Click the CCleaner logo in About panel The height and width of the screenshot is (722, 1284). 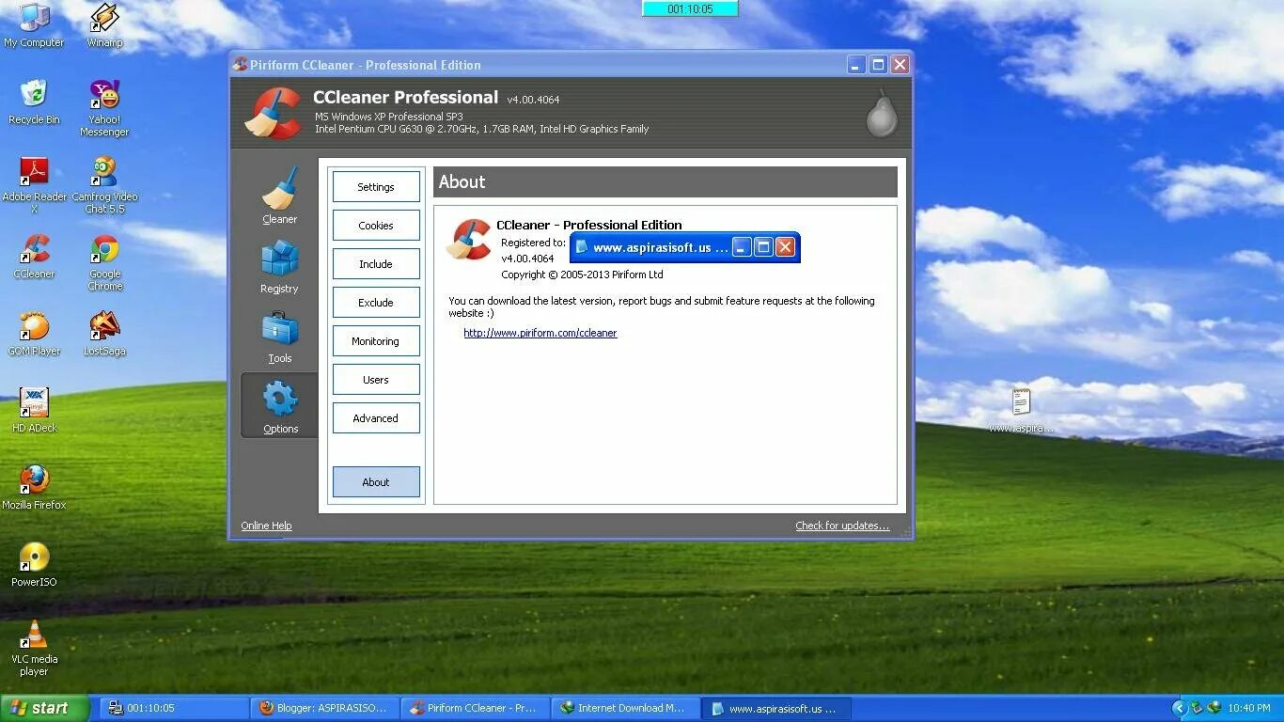pyautogui.click(x=469, y=239)
